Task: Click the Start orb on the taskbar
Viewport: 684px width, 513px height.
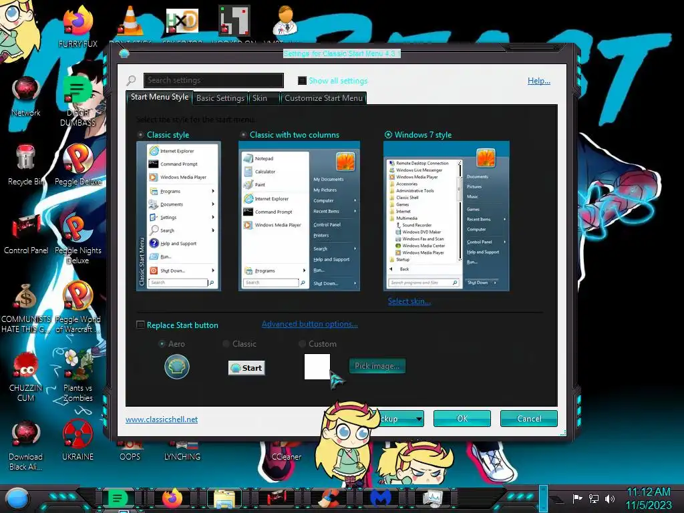Action: (17, 499)
